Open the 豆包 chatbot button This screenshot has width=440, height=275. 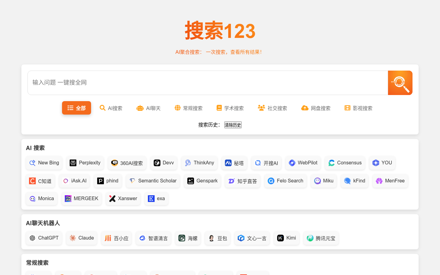tap(218, 238)
